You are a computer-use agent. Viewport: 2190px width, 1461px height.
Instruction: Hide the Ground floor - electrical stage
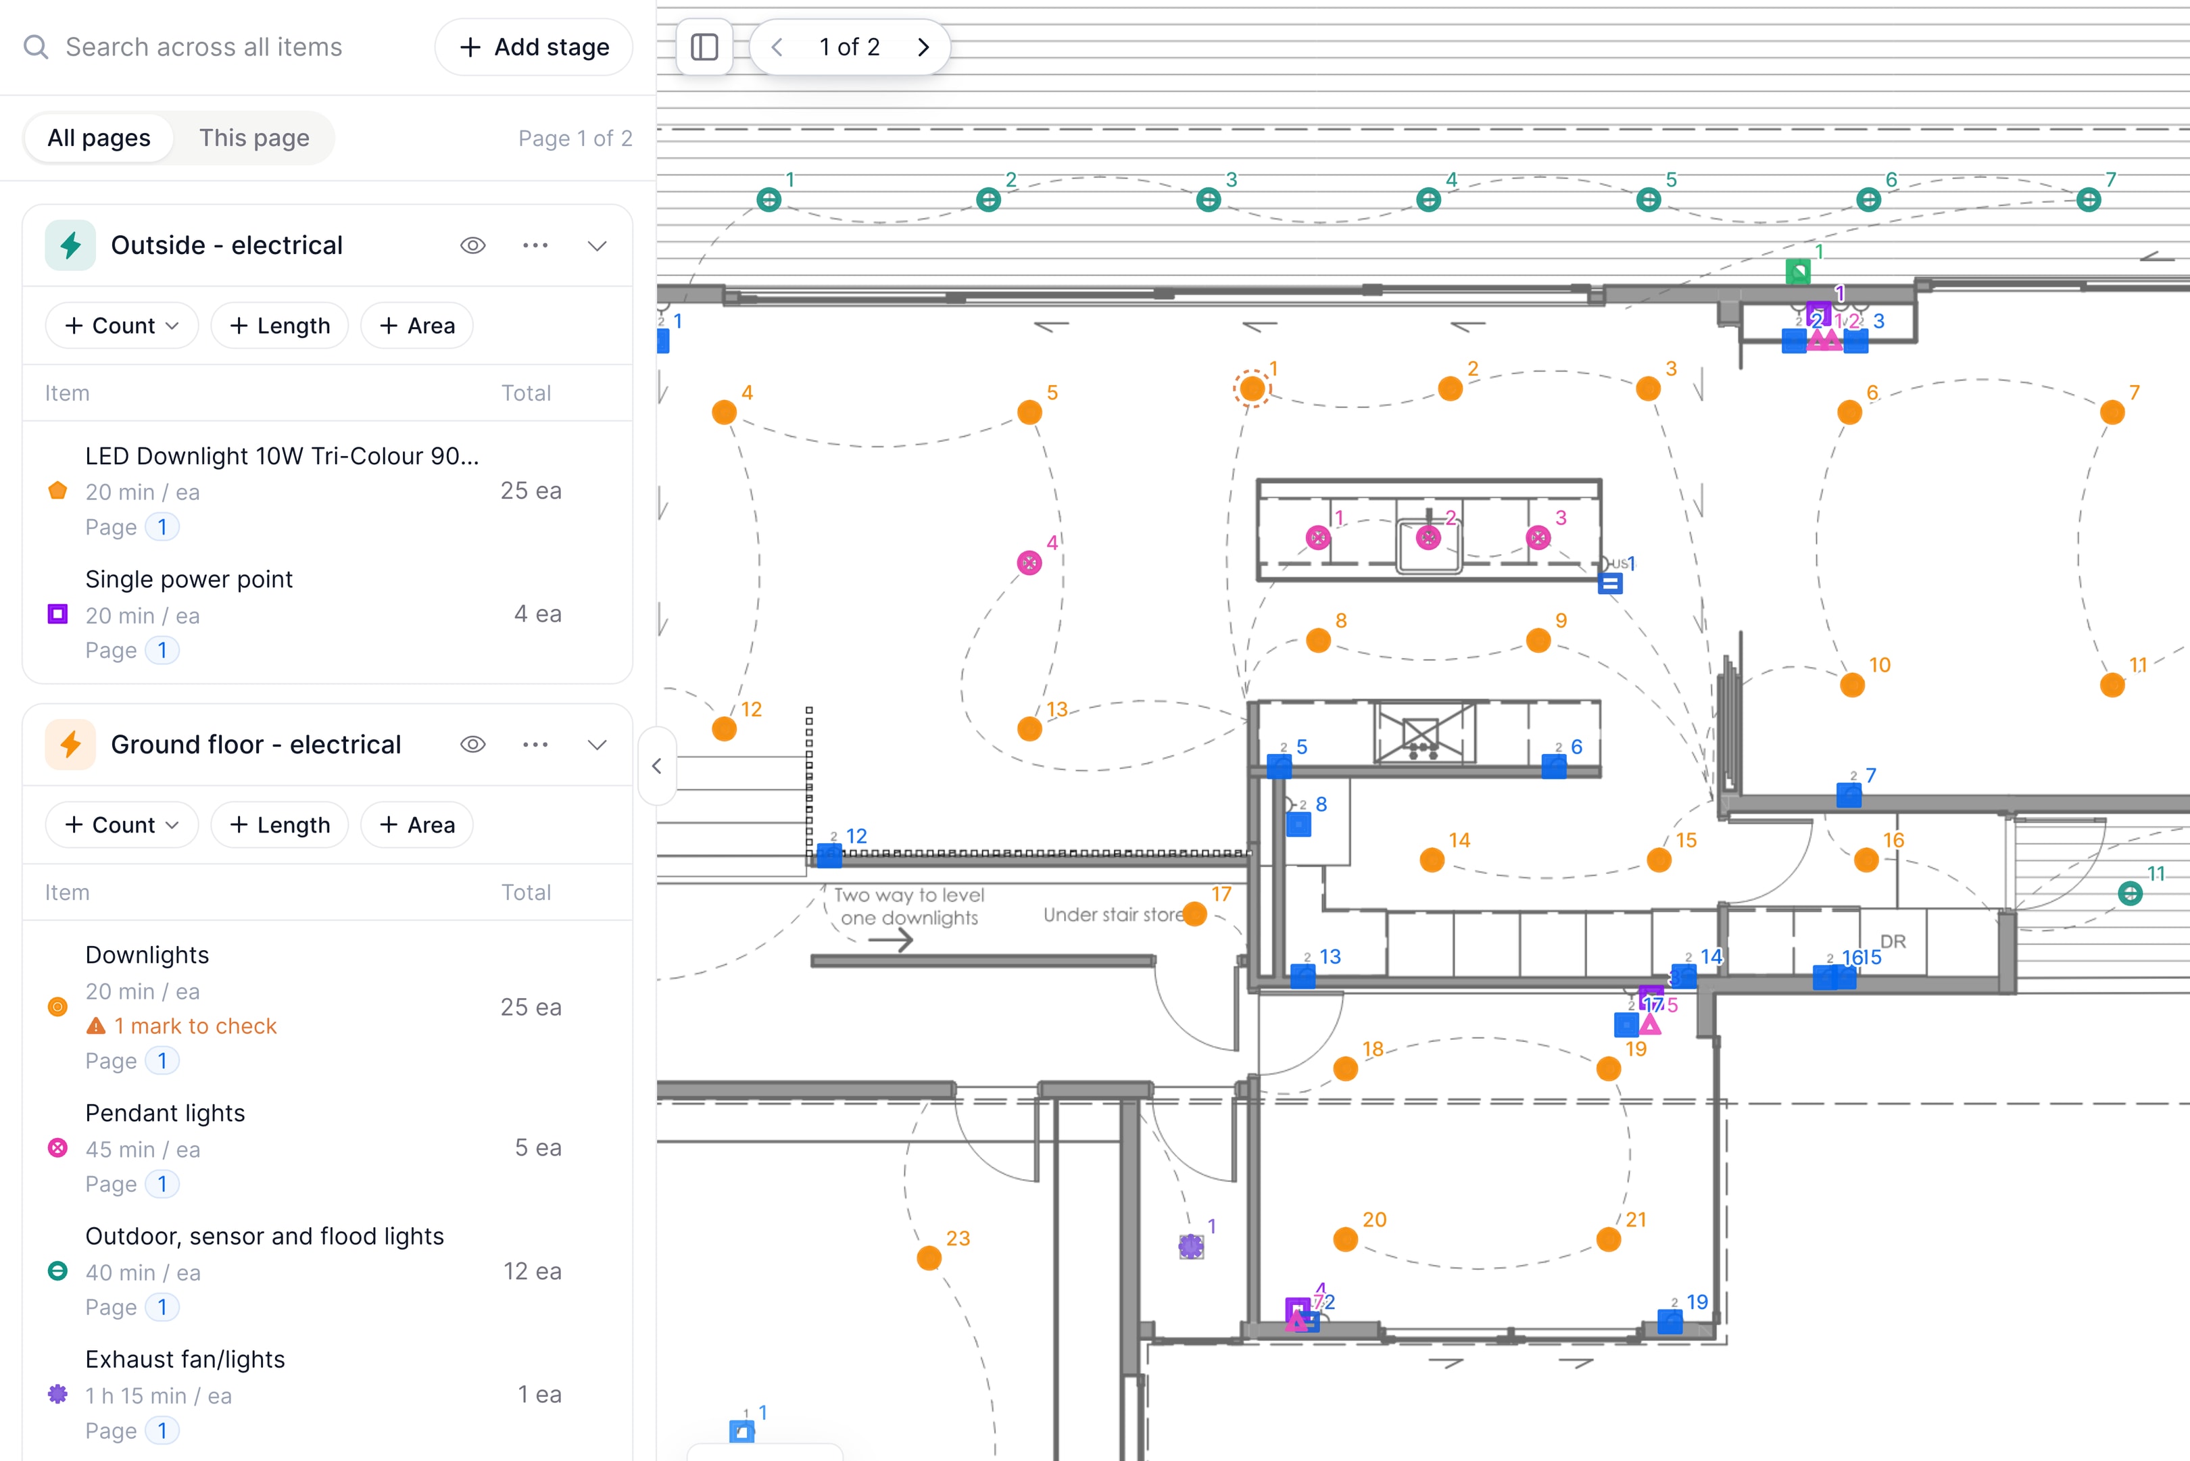point(473,745)
